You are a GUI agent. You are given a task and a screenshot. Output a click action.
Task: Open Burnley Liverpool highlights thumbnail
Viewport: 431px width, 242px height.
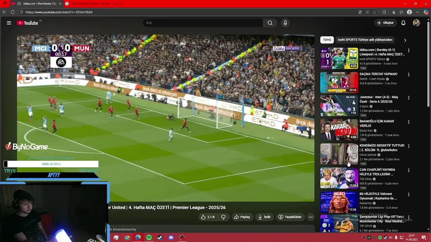click(x=339, y=58)
